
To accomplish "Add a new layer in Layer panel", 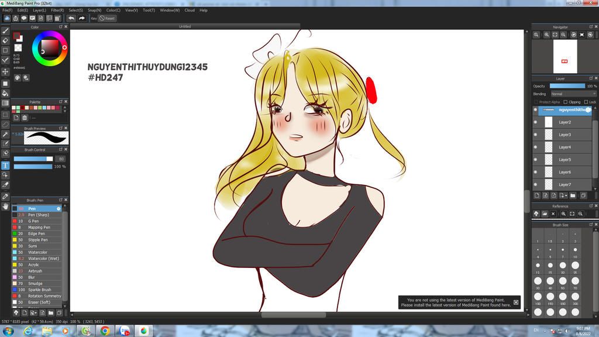I will (x=537, y=195).
